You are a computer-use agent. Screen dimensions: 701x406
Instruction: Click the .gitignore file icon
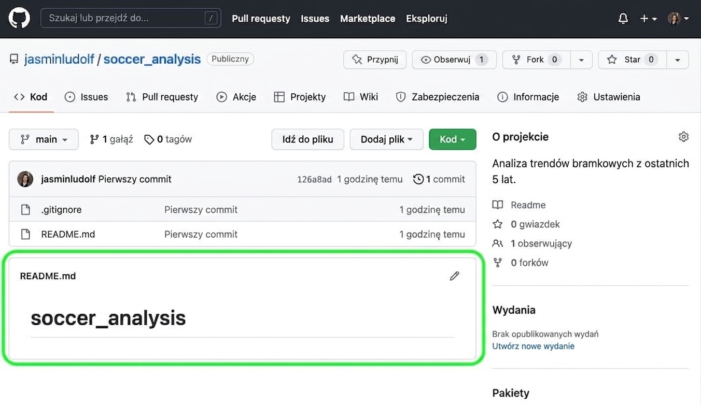pos(25,210)
